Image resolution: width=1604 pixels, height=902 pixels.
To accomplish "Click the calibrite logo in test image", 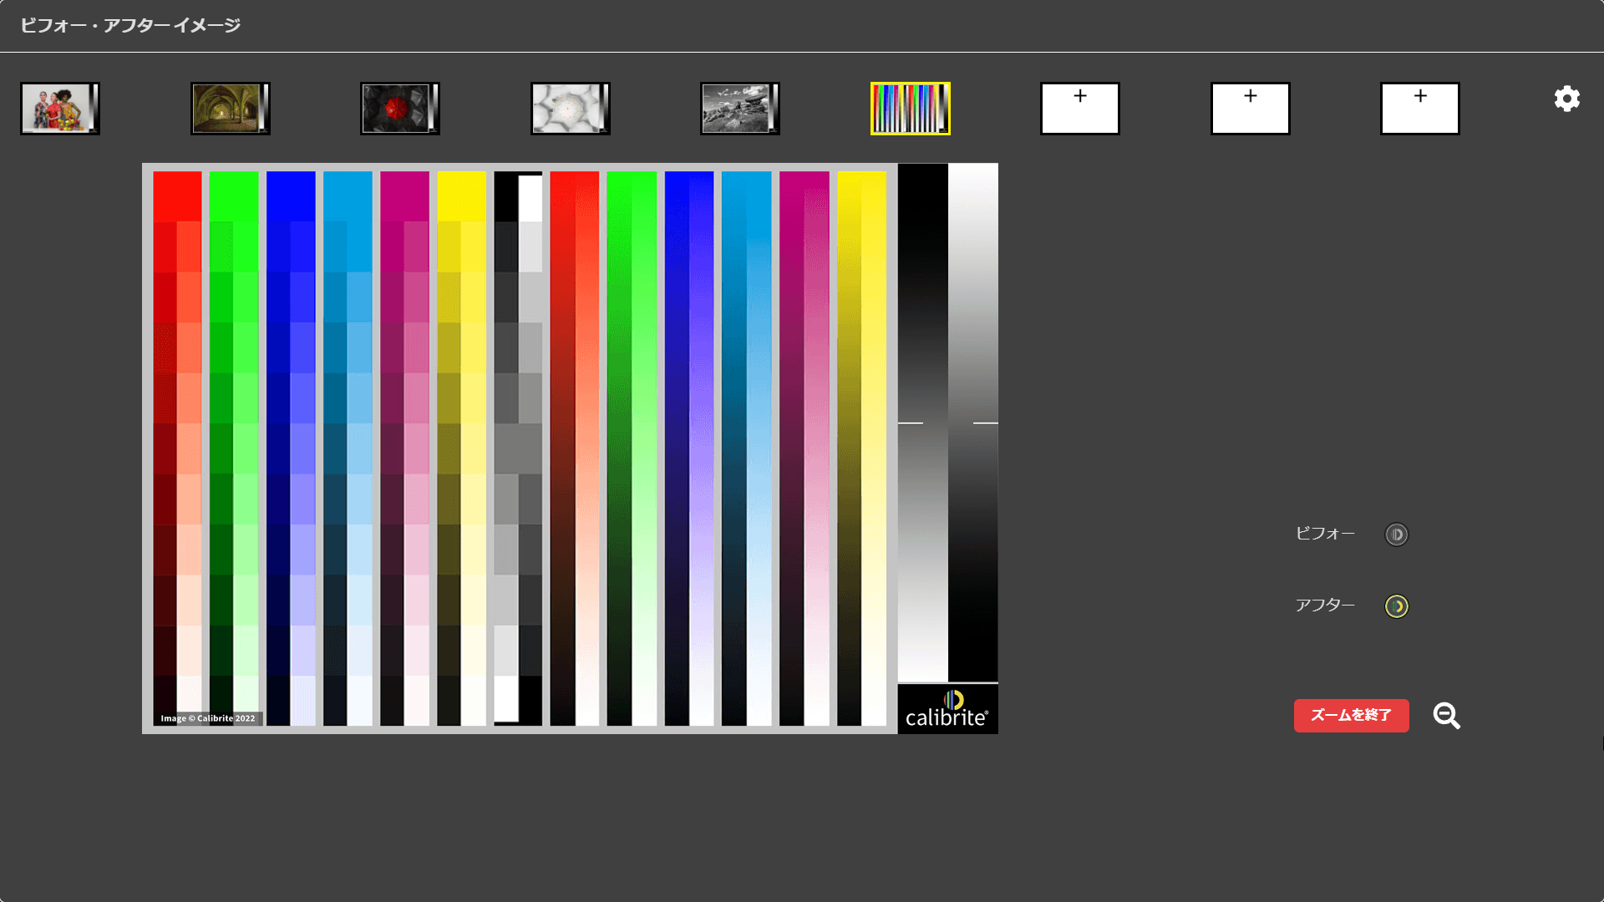I will point(947,709).
